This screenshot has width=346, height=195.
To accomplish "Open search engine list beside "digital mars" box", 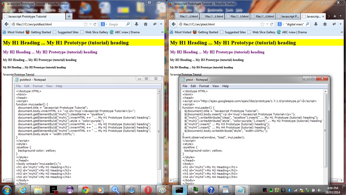I will pyautogui.click(x=281, y=24).
